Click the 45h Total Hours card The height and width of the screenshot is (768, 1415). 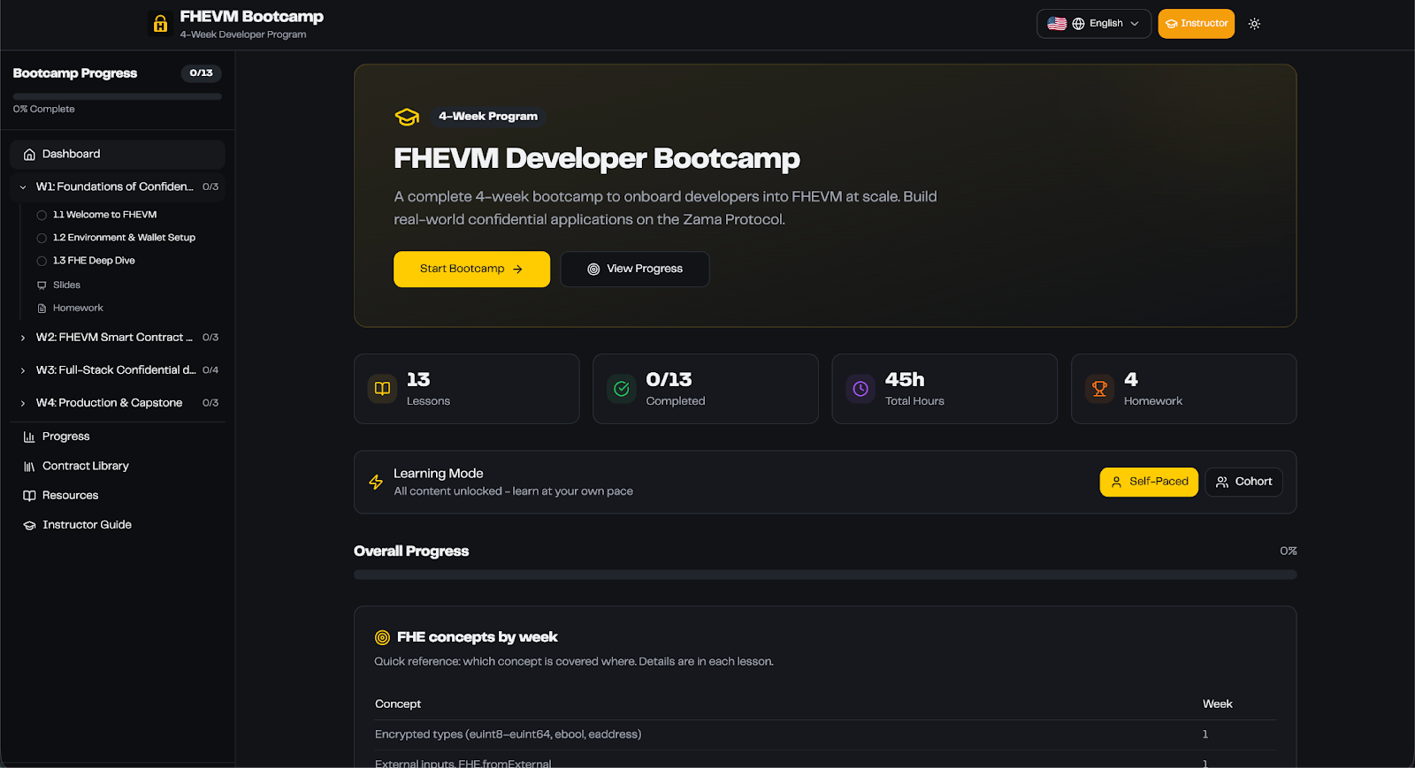945,389
